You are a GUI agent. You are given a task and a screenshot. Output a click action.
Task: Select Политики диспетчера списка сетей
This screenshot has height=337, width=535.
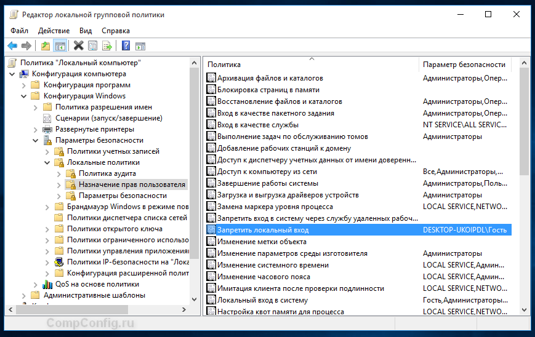127,218
